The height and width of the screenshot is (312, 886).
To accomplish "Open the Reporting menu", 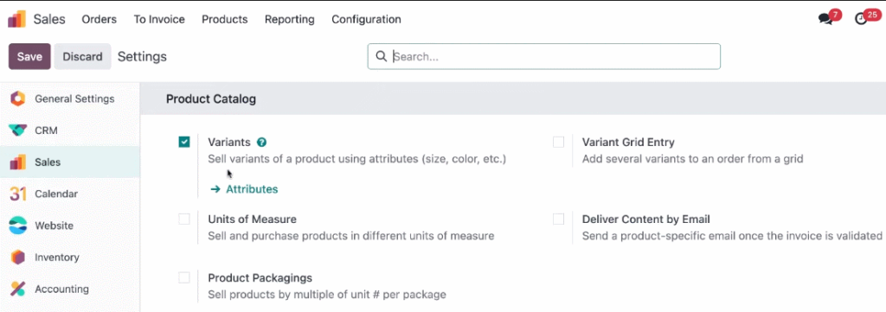I will [289, 19].
